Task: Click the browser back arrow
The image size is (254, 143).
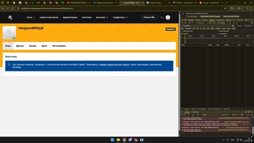Action: pos(3,8)
